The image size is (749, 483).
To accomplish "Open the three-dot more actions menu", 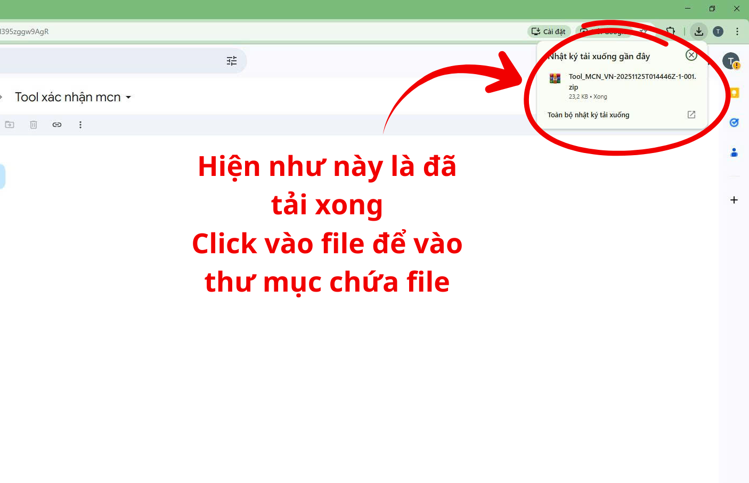I will point(80,125).
